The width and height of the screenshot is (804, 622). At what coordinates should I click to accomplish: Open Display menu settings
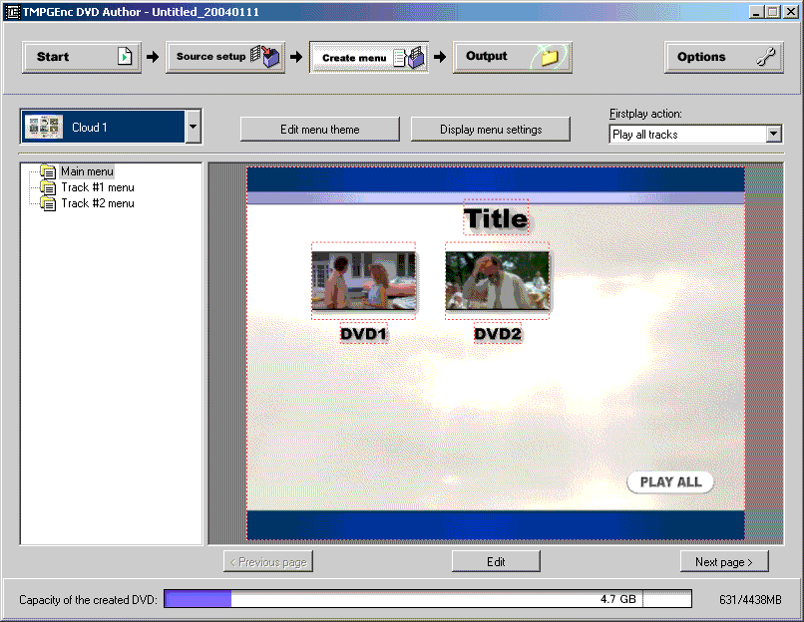pos(491,130)
